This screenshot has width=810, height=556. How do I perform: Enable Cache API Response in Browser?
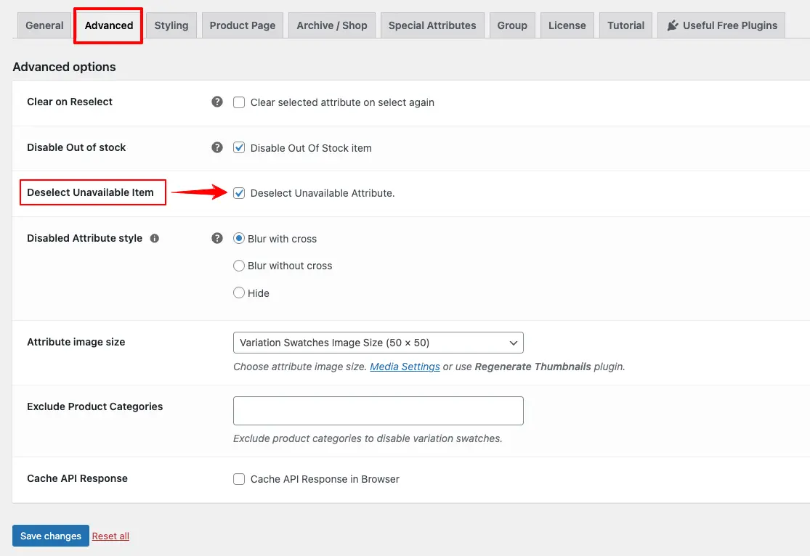pyautogui.click(x=239, y=479)
